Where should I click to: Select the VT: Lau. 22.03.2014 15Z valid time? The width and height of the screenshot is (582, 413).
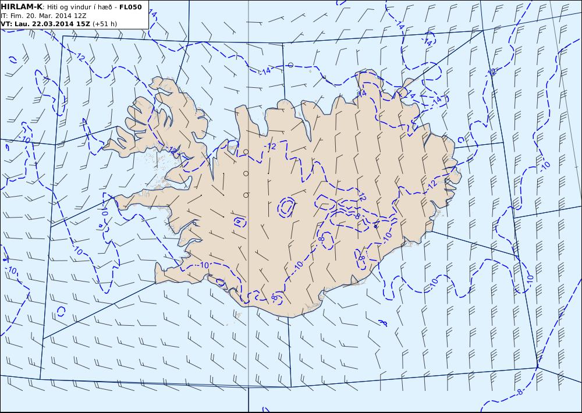tap(45, 24)
